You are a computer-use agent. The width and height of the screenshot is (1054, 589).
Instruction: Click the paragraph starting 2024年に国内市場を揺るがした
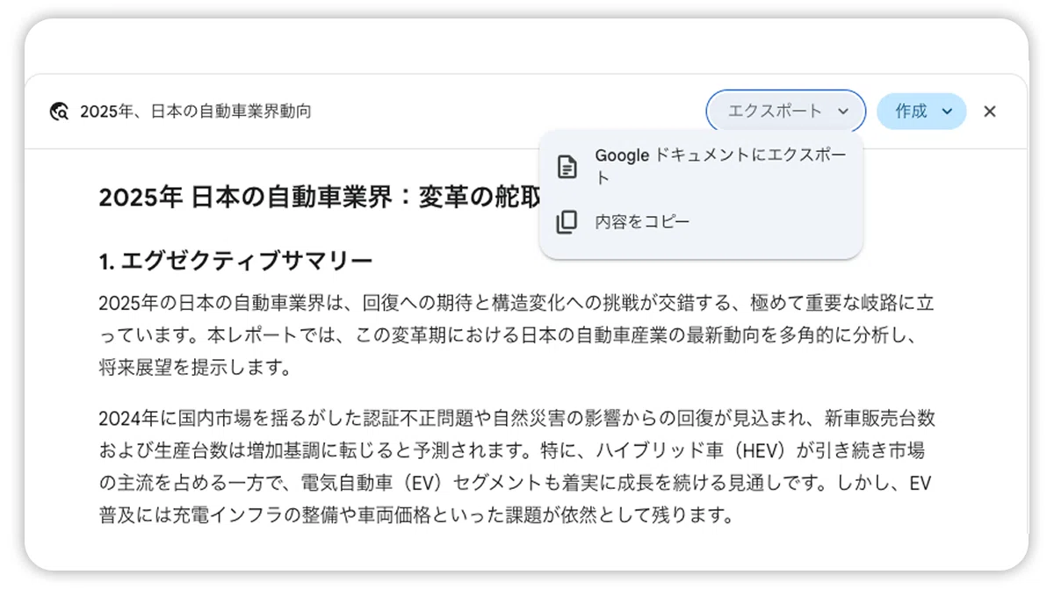pos(517,466)
